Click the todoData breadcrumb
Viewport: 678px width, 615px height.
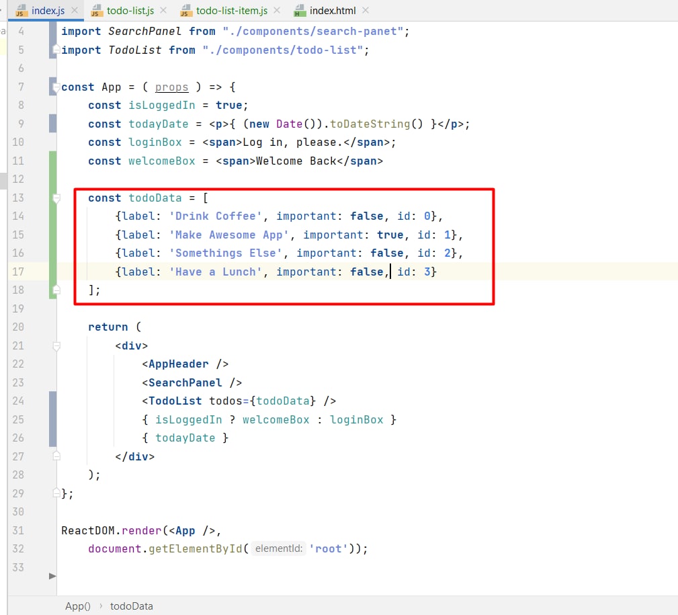[x=132, y=606]
